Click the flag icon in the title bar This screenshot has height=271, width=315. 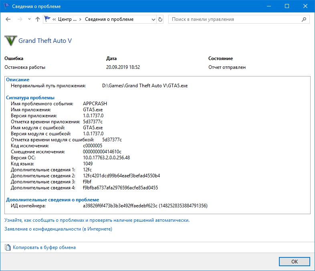(x=6, y=6)
